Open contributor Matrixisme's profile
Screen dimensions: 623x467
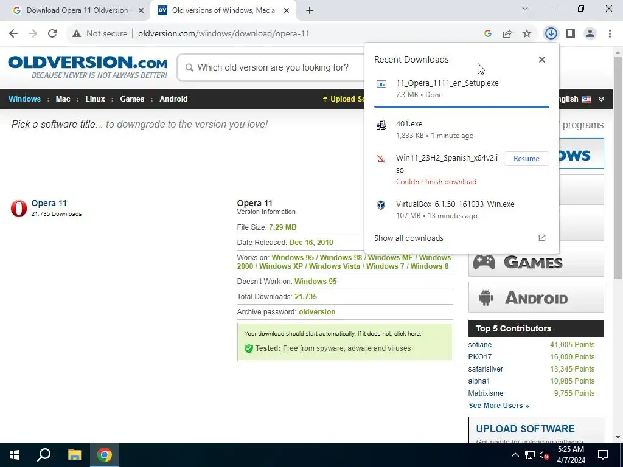tap(486, 393)
